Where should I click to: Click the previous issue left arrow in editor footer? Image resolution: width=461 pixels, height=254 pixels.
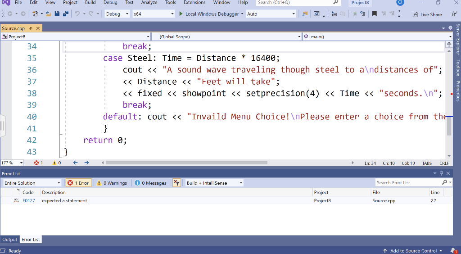click(x=76, y=163)
